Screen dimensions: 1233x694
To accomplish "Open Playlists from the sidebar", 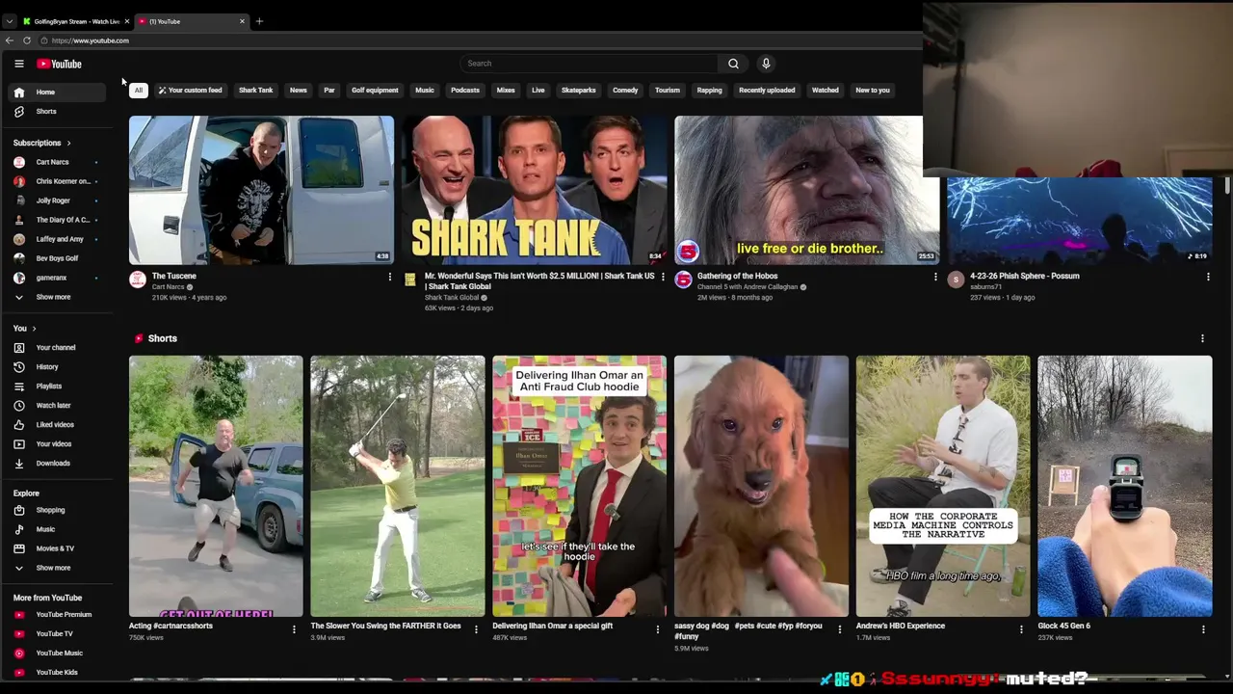I will tap(56, 386).
